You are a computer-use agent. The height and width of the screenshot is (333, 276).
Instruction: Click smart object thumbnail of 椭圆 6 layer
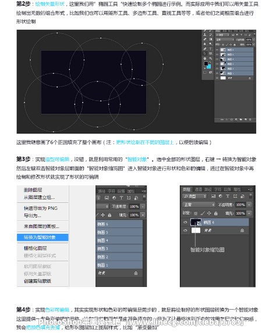click(196, 222)
